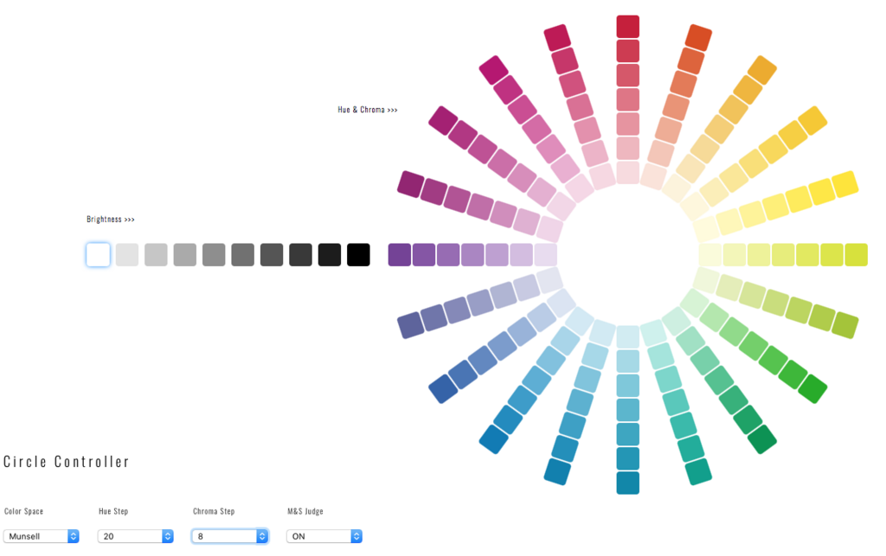The width and height of the screenshot is (886, 556).
Task: Choose the outermost turquoise-teal spoke swatch
Action: (698, 472)
